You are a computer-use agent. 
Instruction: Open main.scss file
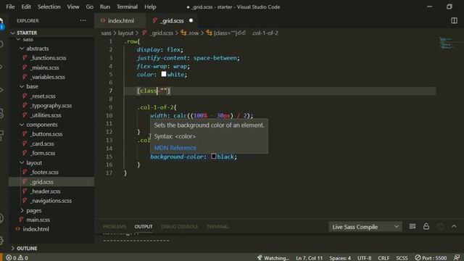38,220
